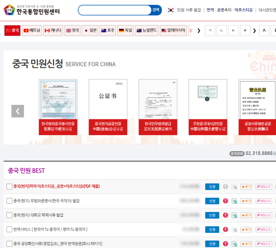276x248 pixels.
Task: Open 주한중국대사관인증 service card
Action: [x=208, y=107]
